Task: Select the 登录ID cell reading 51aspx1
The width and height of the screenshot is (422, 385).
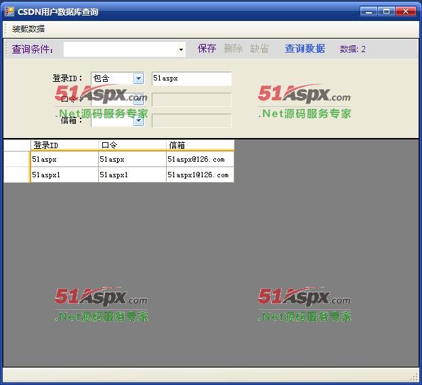Action: click(64, 175)
